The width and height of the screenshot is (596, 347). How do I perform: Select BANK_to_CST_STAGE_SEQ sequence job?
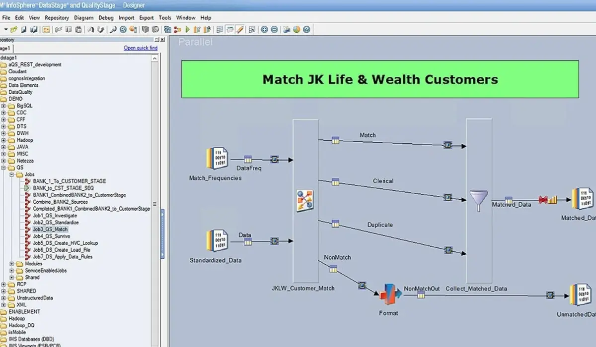[x=63, y=188]
